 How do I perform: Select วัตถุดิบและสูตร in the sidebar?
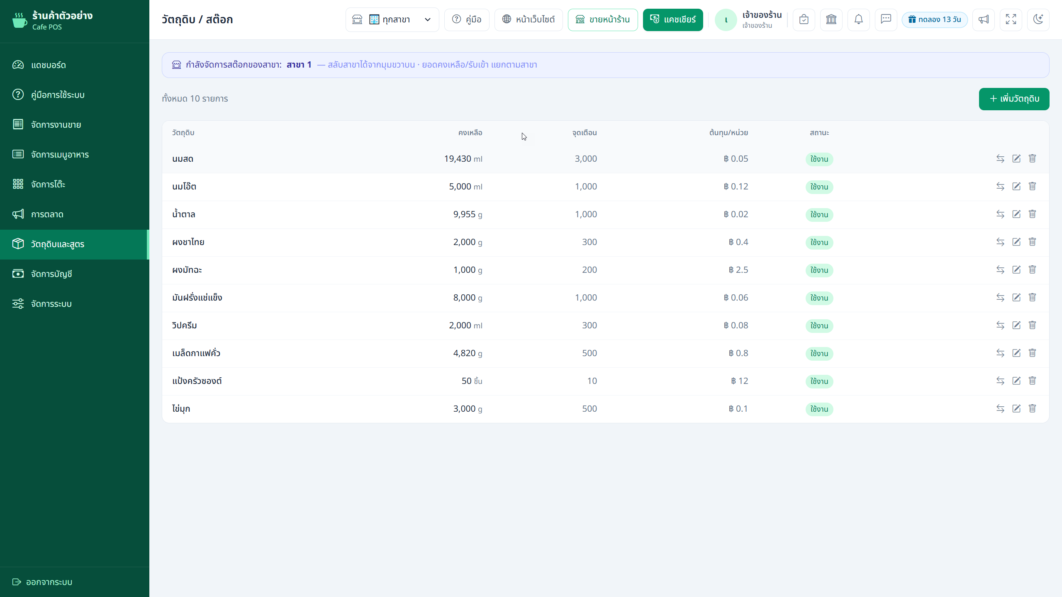tap(75, 244)
